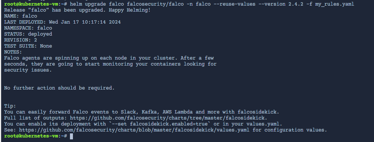Open the falcosidekick values.yaml GitHub link
374x142 pixels.
click(x=134, y=130)
